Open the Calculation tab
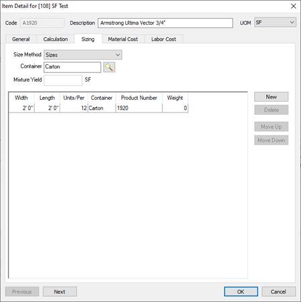The height and width of the screenshot is (302, 301). click(x=56, y=39)
